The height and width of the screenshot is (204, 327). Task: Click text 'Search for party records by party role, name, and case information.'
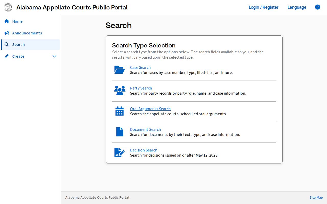(188, 93)
